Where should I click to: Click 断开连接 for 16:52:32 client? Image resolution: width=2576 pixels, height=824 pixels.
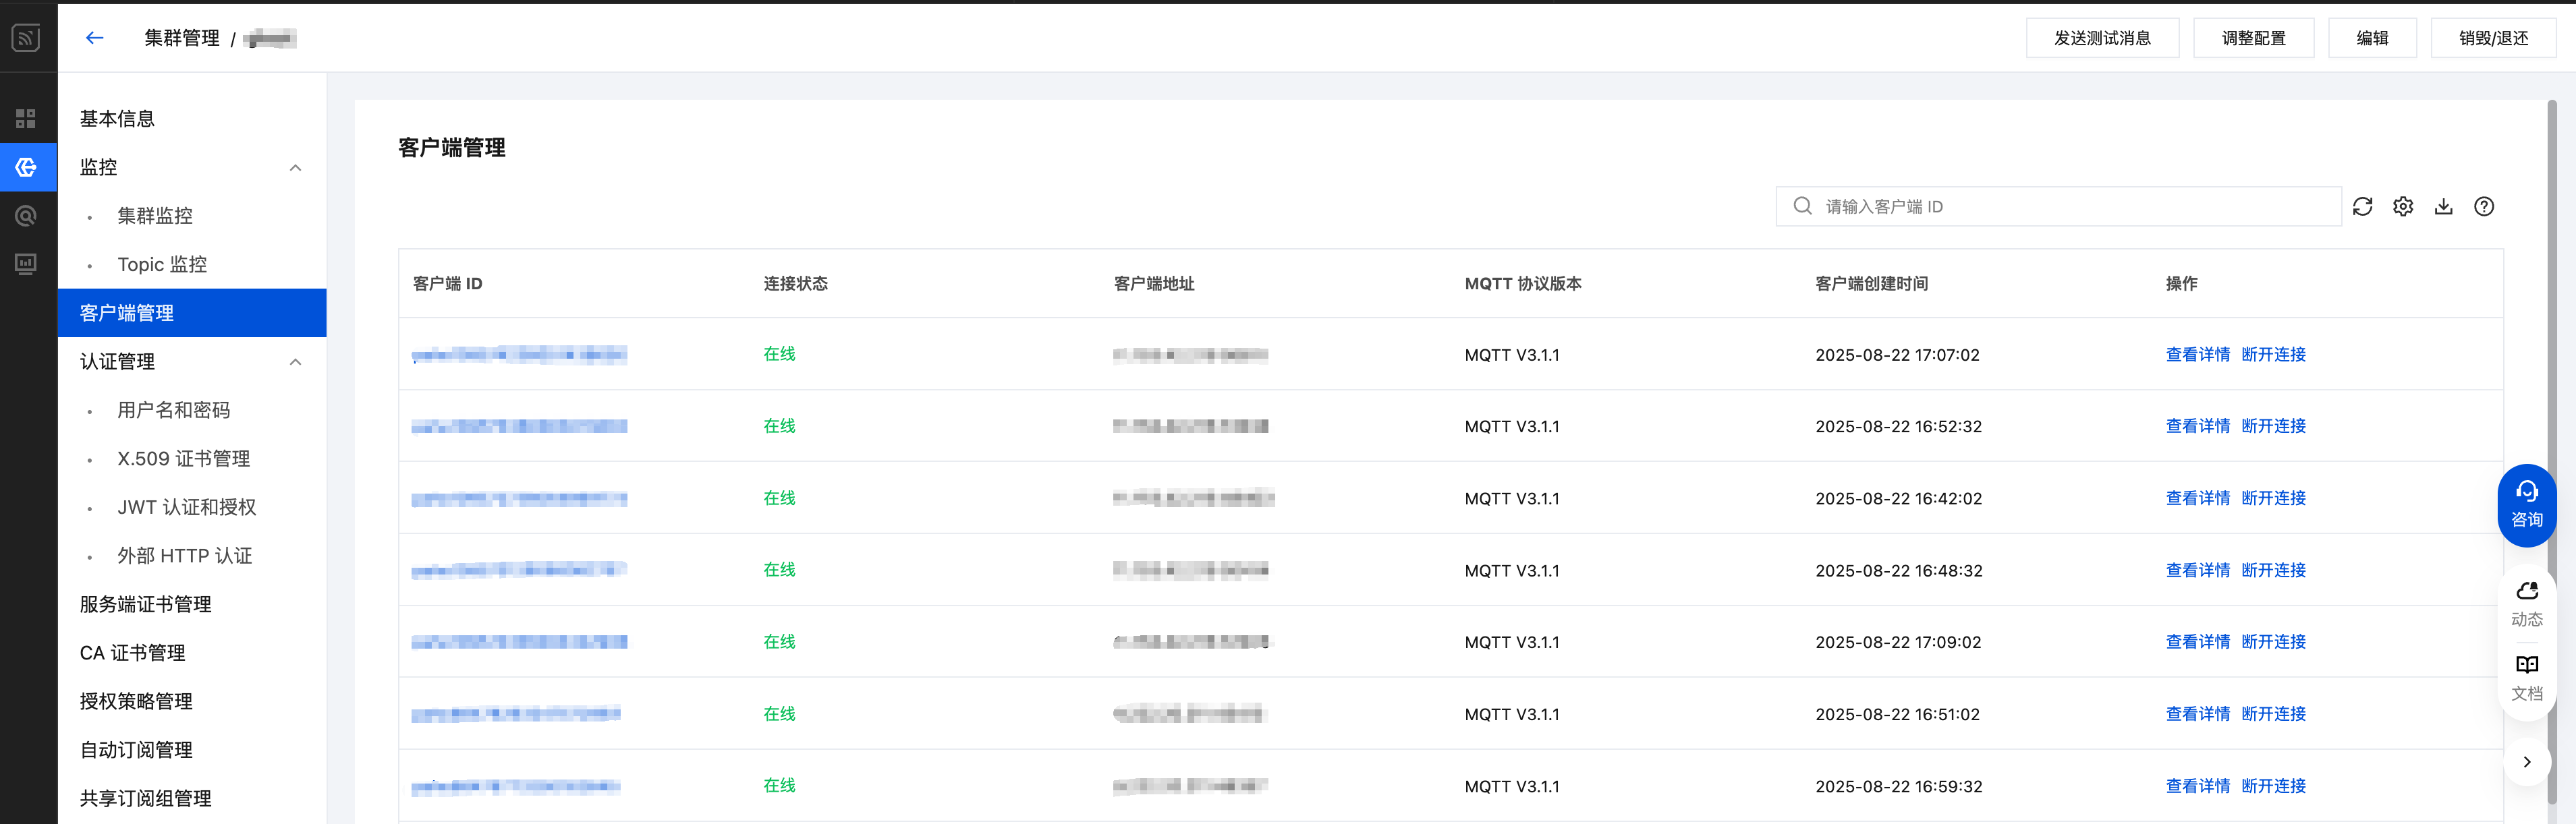[2273, 426]
